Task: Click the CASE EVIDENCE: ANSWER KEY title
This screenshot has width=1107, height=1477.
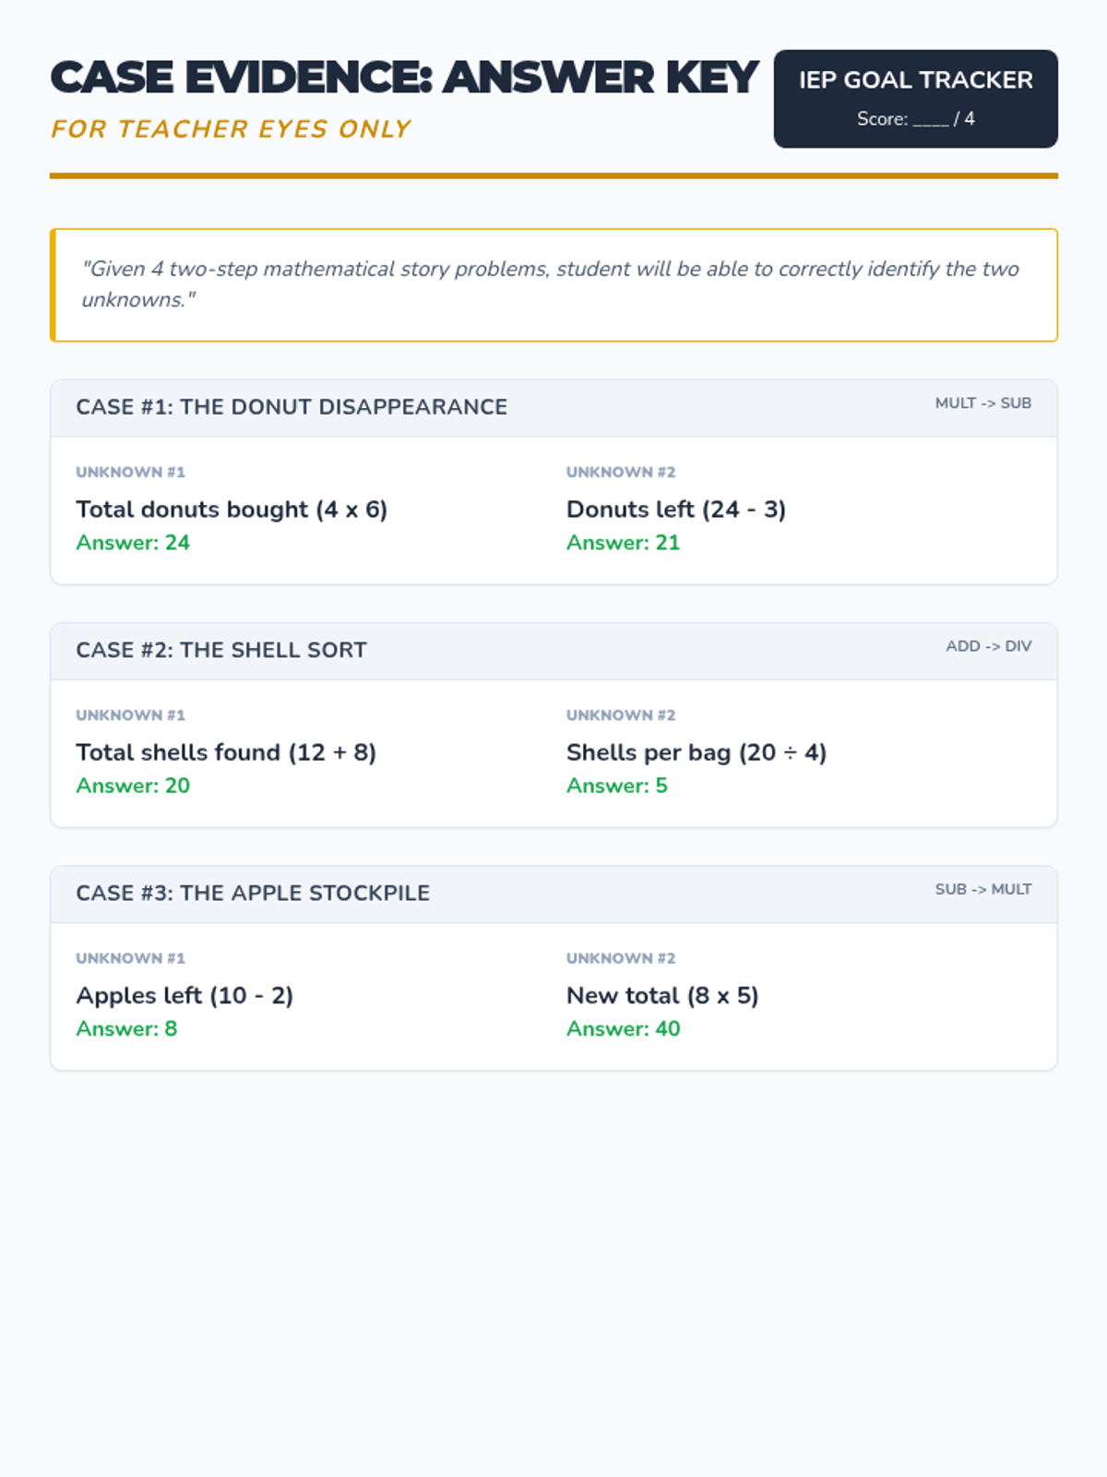Action: pos(404,78)
